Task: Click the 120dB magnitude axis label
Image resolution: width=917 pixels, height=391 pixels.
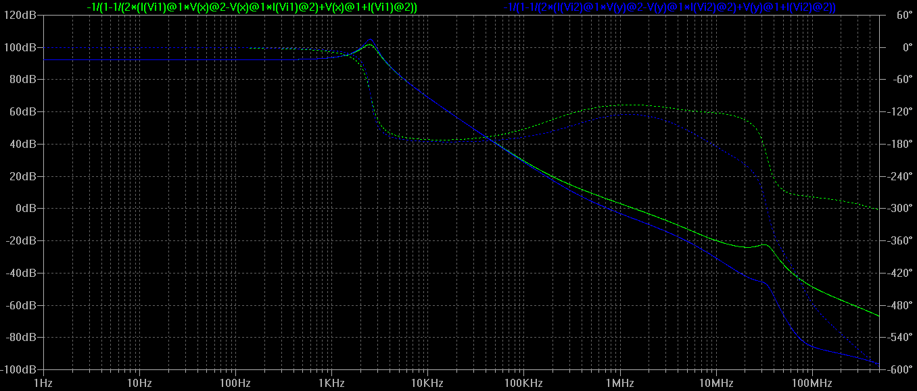Action: click(x=20, y=15)
